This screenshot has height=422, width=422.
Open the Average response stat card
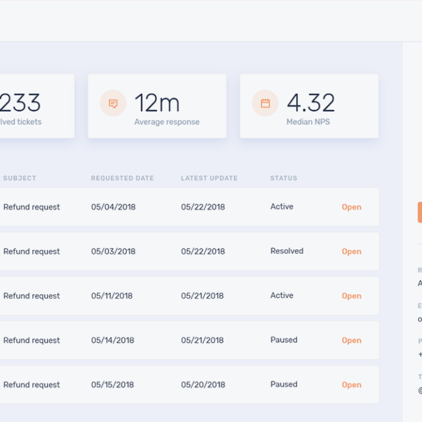point(157,106)
